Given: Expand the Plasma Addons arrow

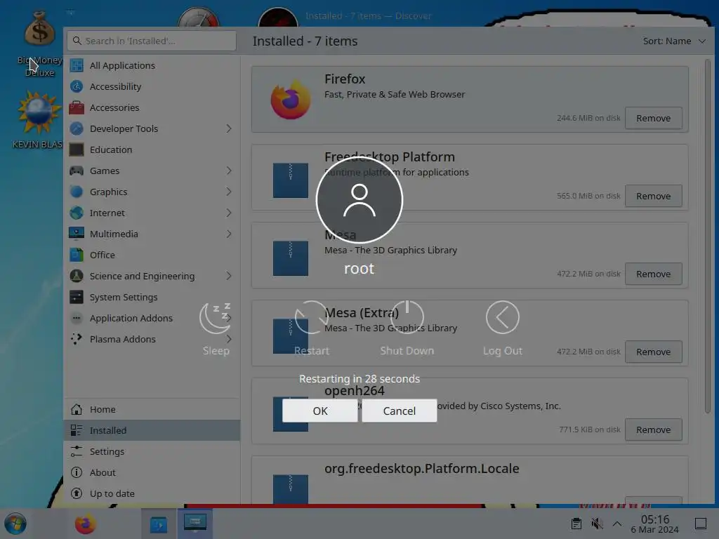Looking at the screenshot, I should pos(228,339).
